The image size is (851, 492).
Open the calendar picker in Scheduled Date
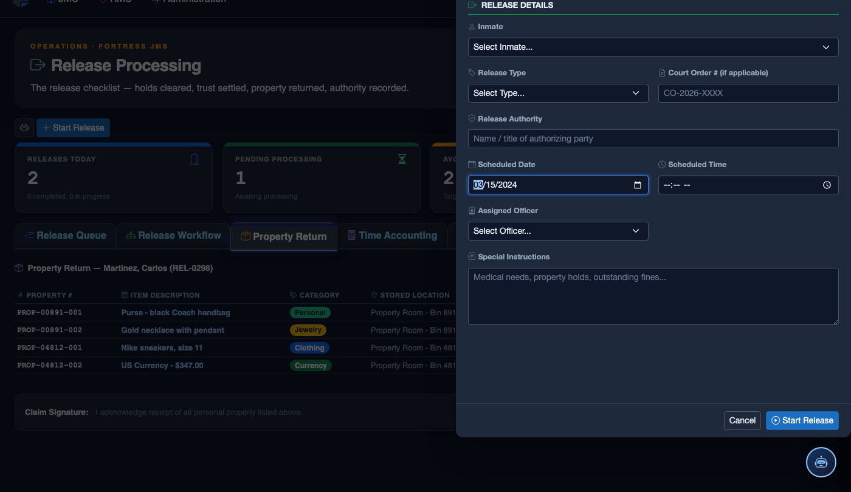point(637,185)
